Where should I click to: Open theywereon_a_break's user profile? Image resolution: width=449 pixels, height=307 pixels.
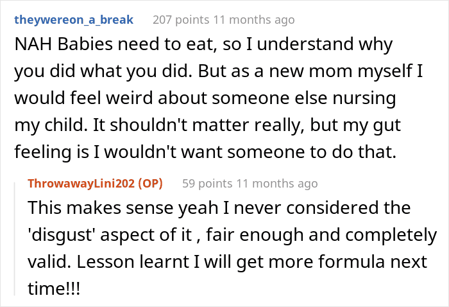point(74,19)
